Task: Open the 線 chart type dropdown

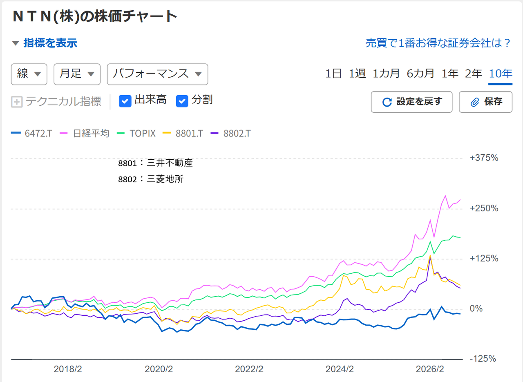Action: coord(29,74)
